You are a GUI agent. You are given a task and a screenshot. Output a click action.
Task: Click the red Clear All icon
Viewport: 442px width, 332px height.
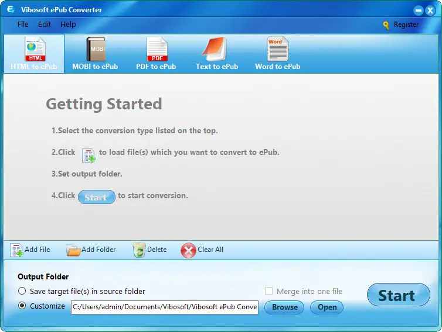click(x=188, y=250)
